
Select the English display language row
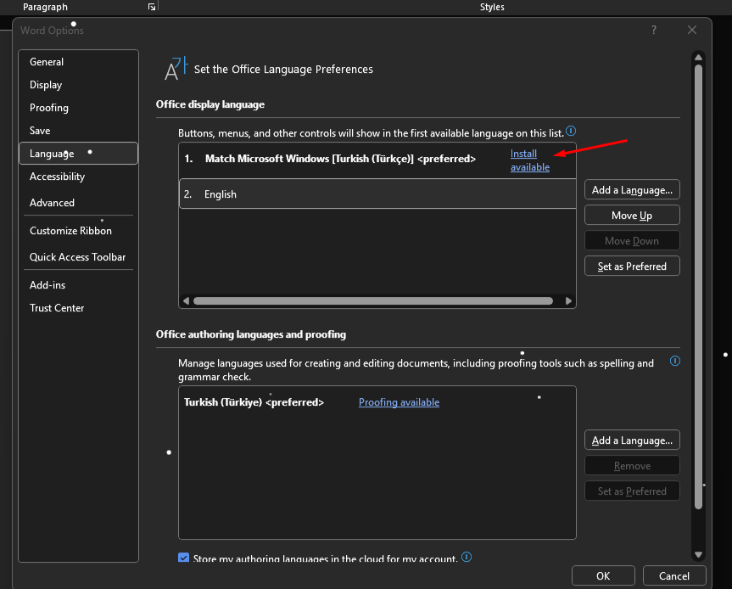tap(377, 194)
